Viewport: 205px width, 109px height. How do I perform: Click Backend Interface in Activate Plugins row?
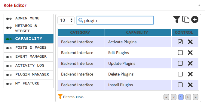coord(77,42)
